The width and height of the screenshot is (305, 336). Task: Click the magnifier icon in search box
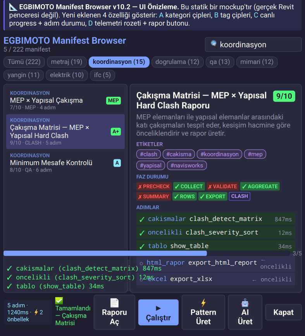(214, 44)
